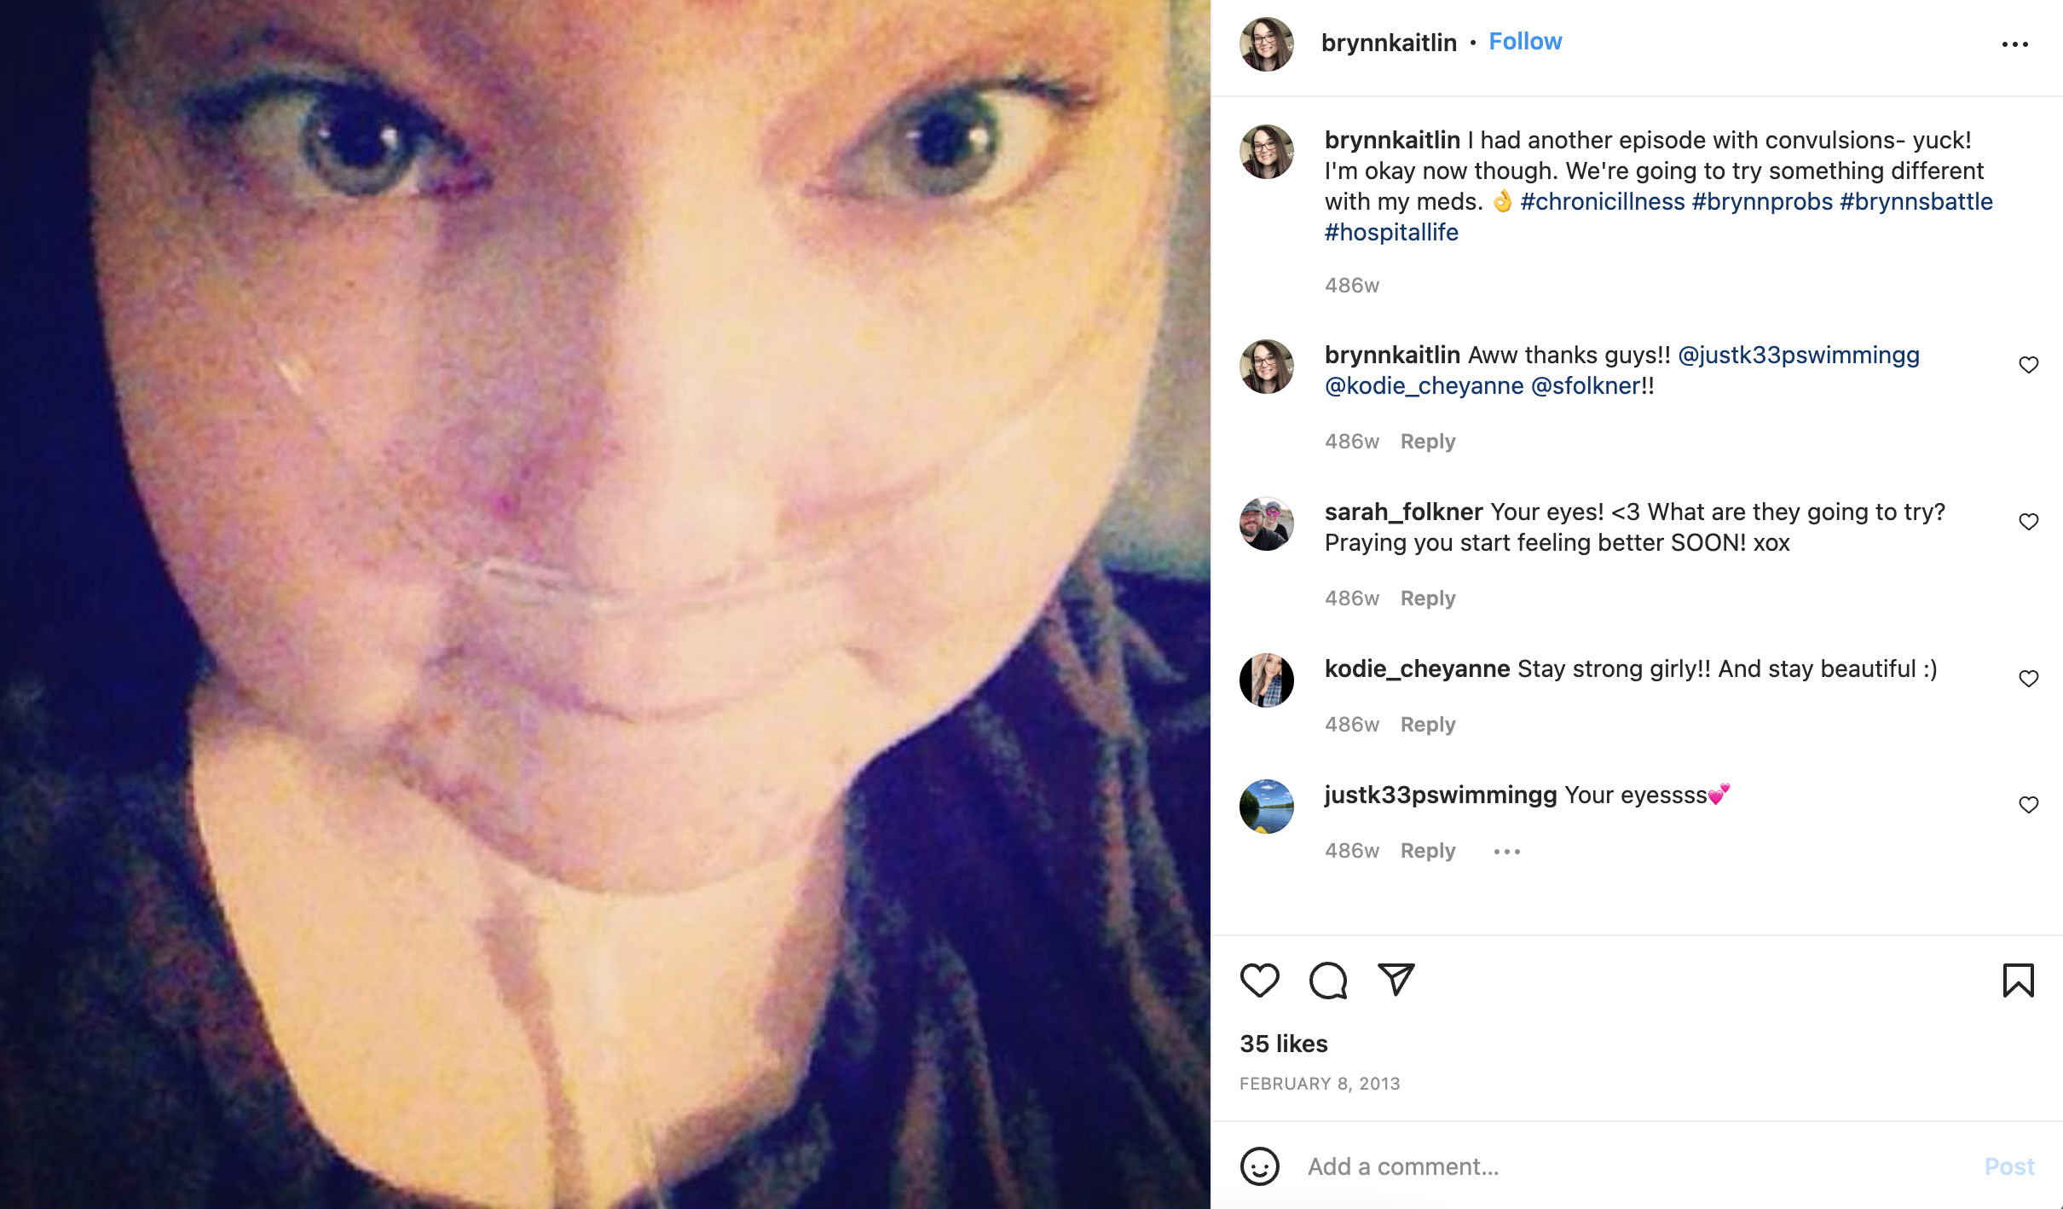2063x1209 pixels.
Task: Like justk33pswimmingg's comment
Action: coord(2029,805)
